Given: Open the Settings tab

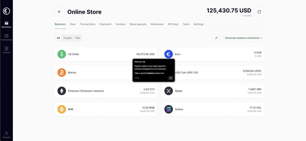Looking at the screenshot, I should point(198,24).
